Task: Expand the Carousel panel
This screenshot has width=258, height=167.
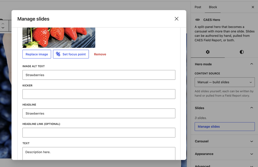Action: tap(224, 141)
